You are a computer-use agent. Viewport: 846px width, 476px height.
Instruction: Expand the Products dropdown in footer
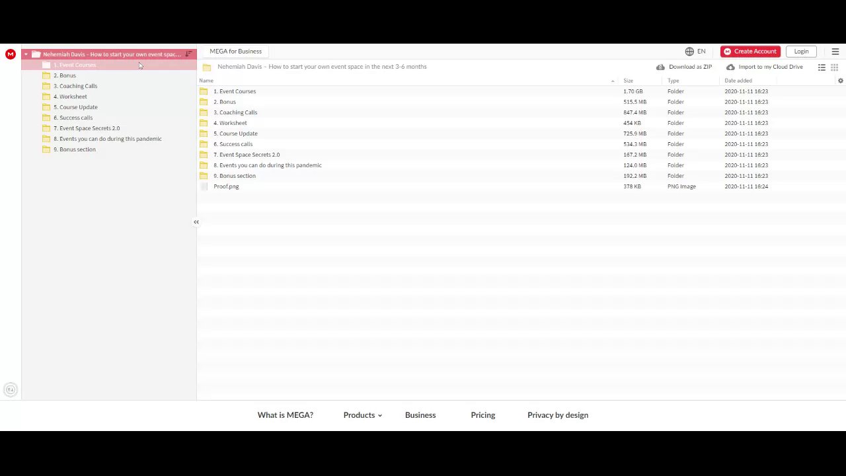tap(362, 415)
